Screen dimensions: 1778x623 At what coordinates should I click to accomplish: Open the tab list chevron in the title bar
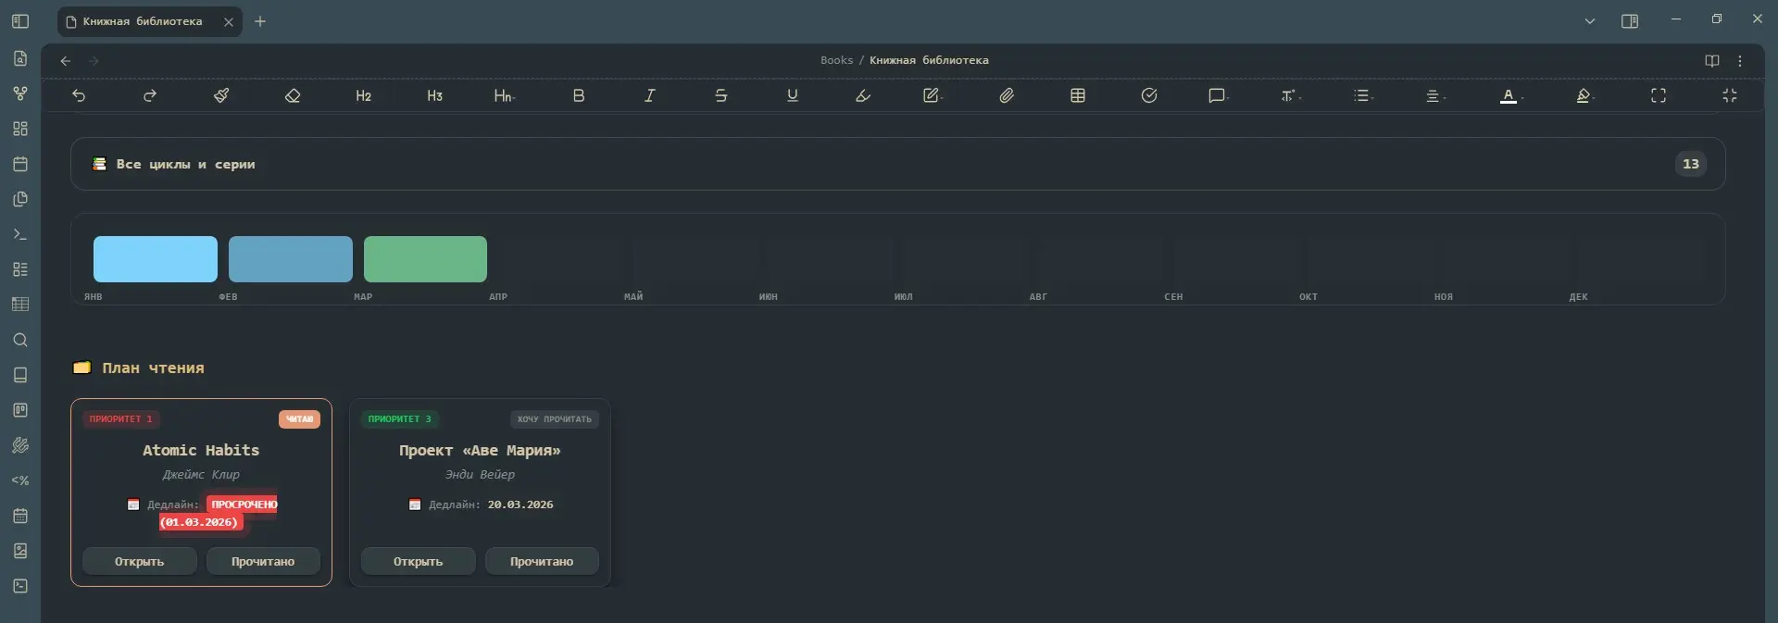[x=1590, y=21]
